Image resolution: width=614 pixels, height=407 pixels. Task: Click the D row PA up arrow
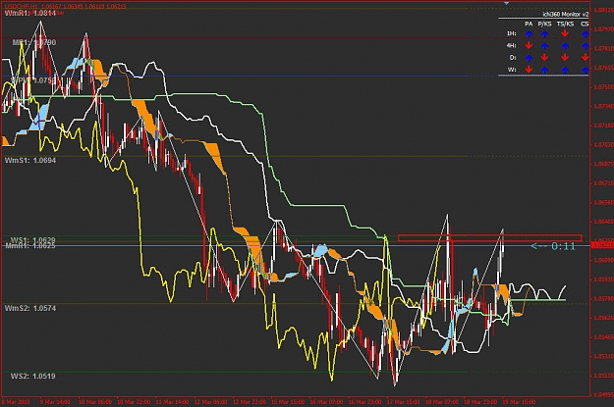(x=529, y=58)
